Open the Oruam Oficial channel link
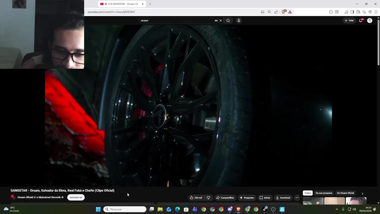The image size is (380, 214). click(x=25, y=197)
